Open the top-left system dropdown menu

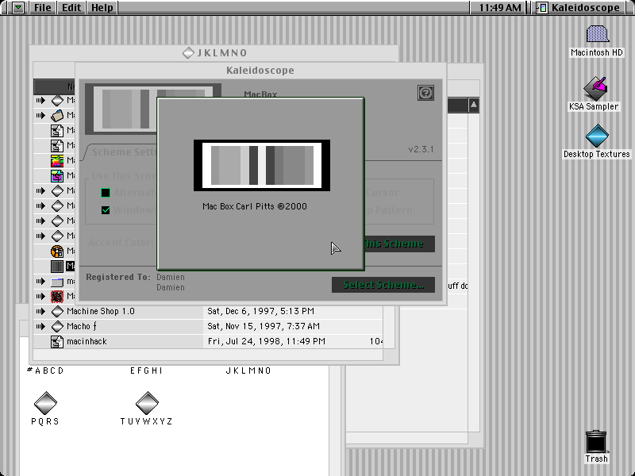click(x=18, y=8)
